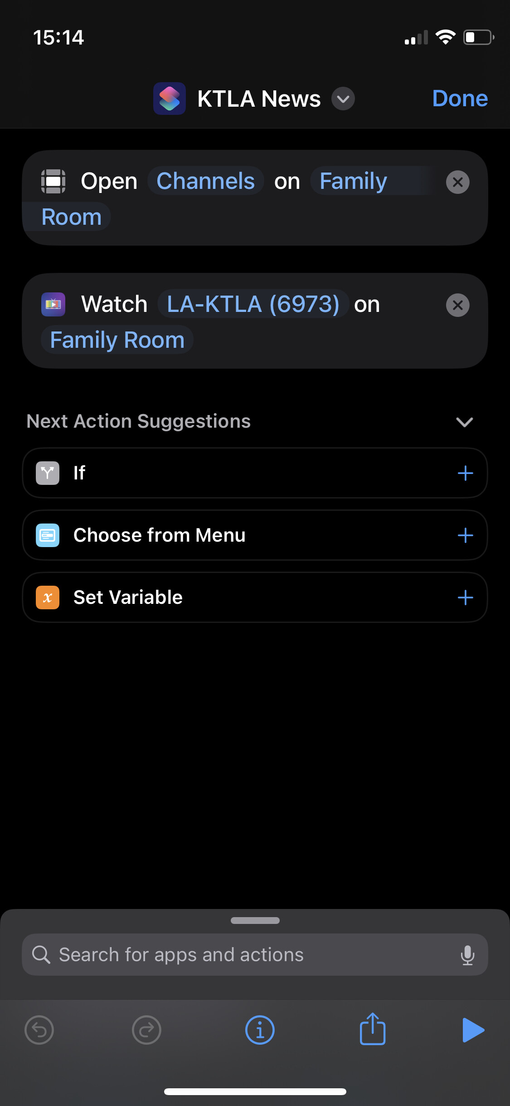Image resolution: width=510 pixels, height=1106 pixels.
Task: Tap the share icon in the bottom toolbar
Action: pos(372,1030)
